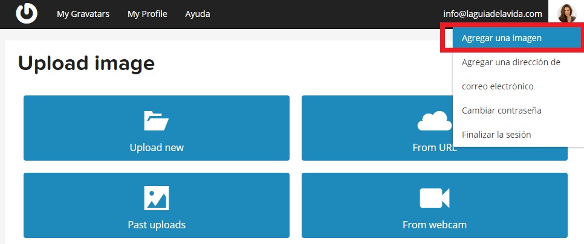Viewport: 584px width, 244px height.
Task: Choose 'Agregar una dirección de correo electrónico'
Action: (511, 62)
